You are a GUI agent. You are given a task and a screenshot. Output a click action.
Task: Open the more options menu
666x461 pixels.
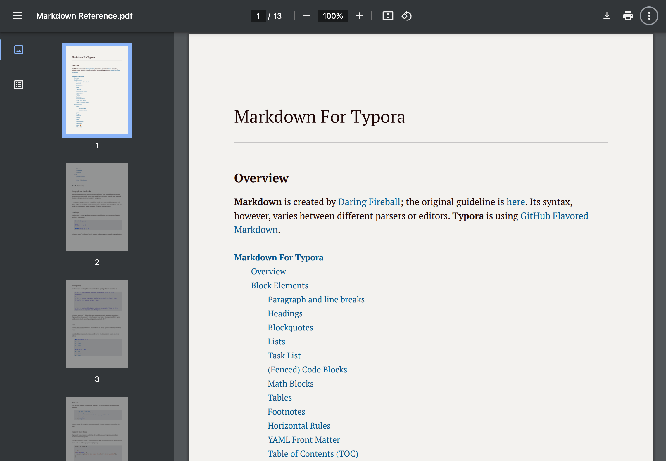649,16
